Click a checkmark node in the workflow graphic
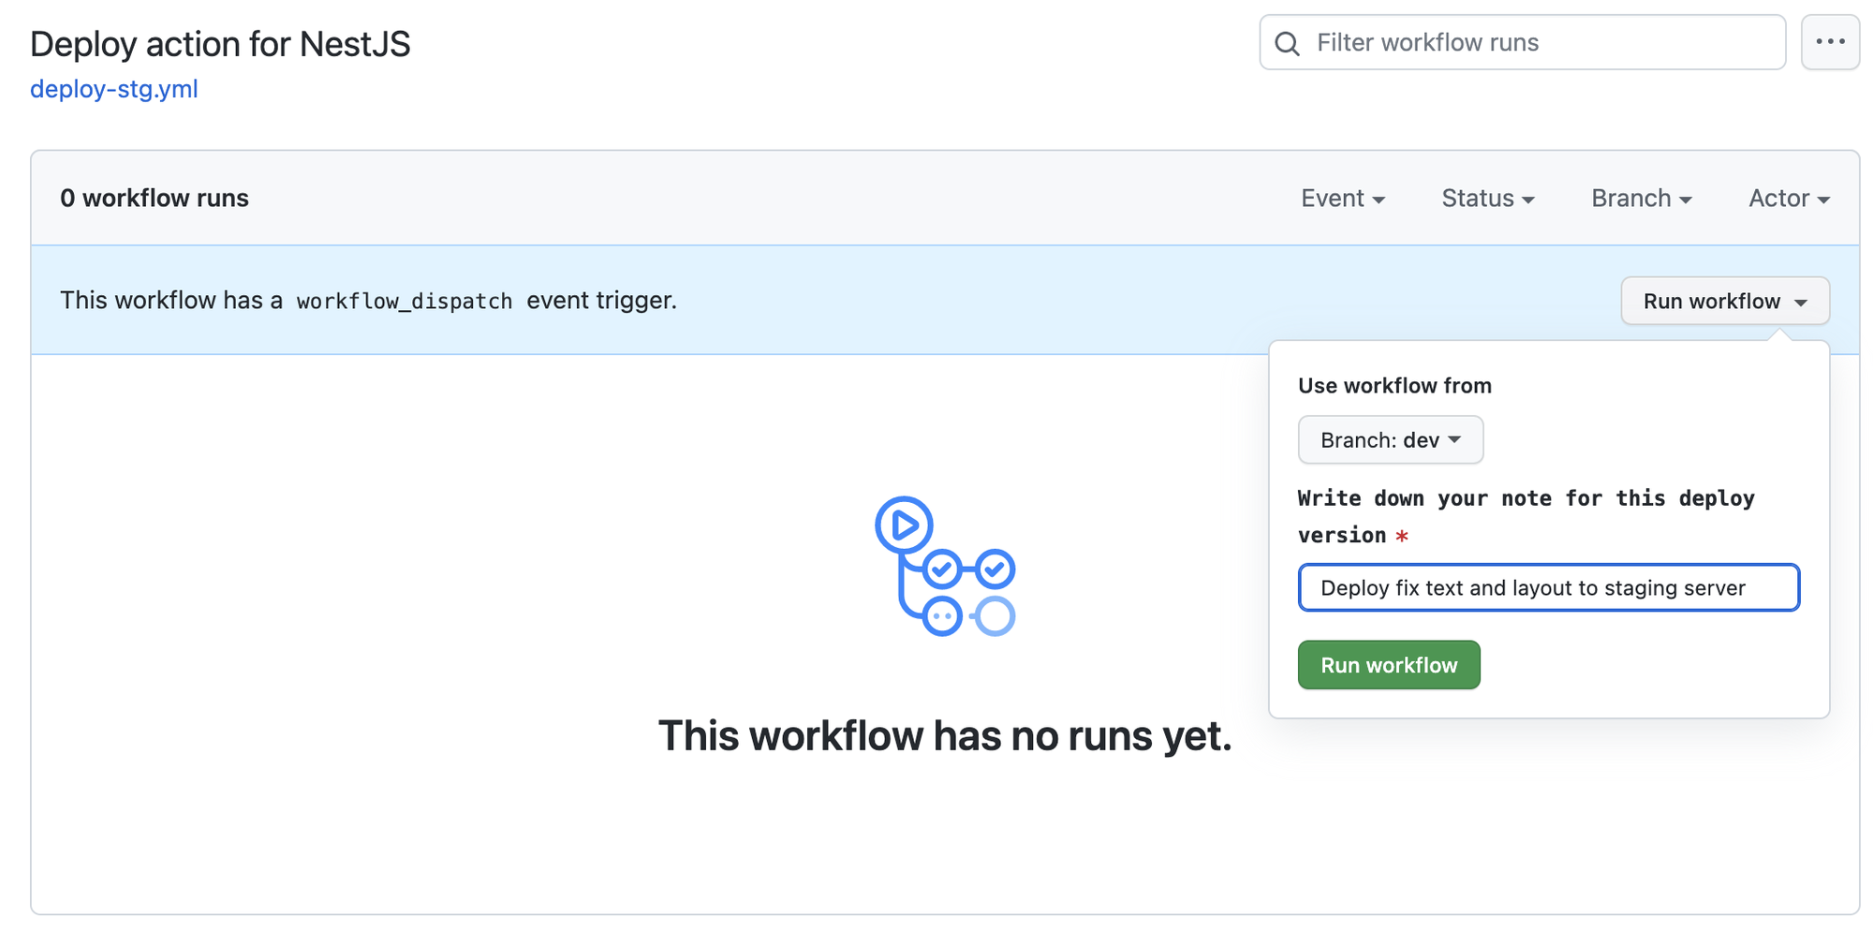 [941, 567]
